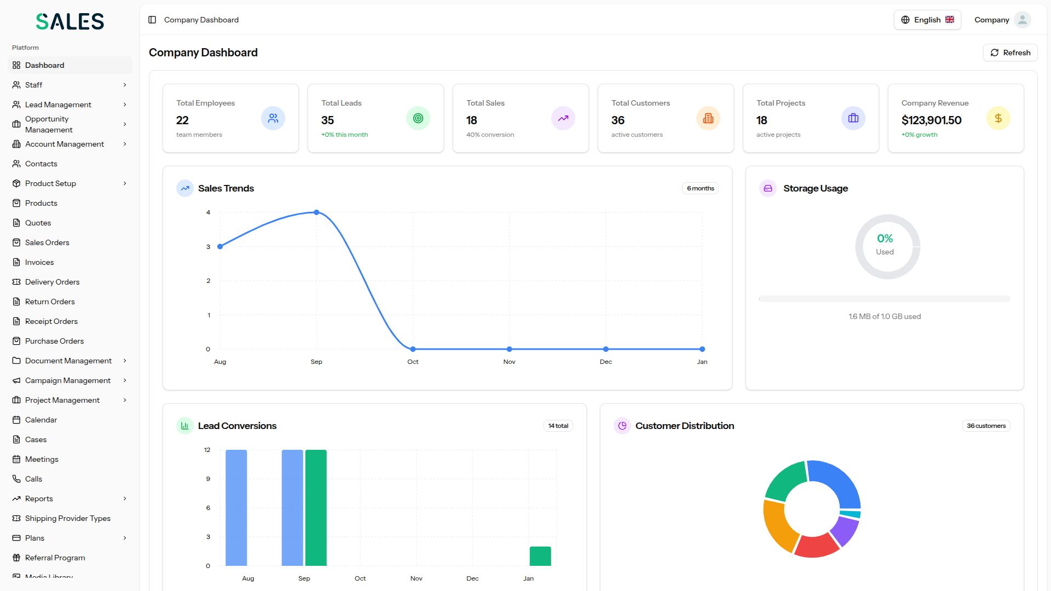Image resolution: width=1051 pixels, height=591 pixels.
Task: Toggle the sidebar collapse panel icon
Action: click(152, 19)
